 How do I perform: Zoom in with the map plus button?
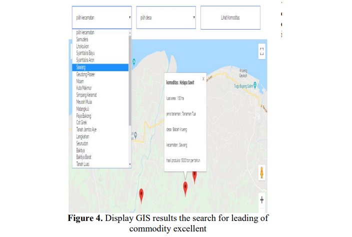pos(261,199)
